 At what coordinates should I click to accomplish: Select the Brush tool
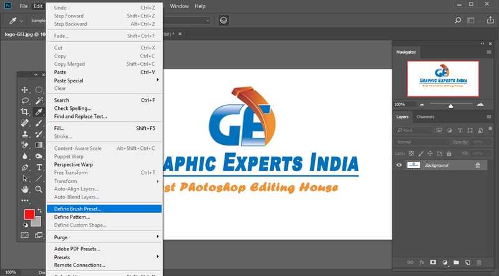[x=39, y=123]
